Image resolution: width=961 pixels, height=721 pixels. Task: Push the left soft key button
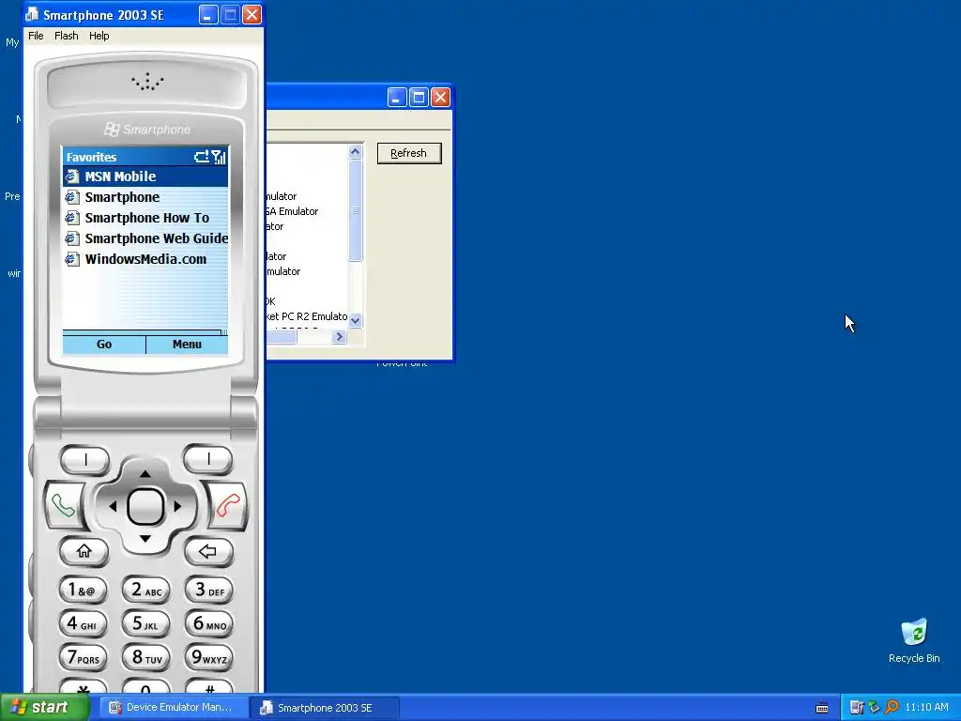[85, 459]
